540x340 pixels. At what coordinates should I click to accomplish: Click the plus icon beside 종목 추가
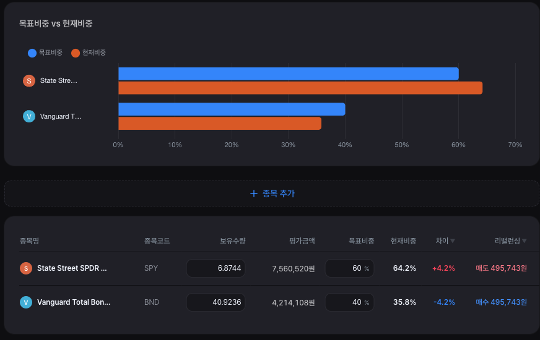click(x=254, y=193)
